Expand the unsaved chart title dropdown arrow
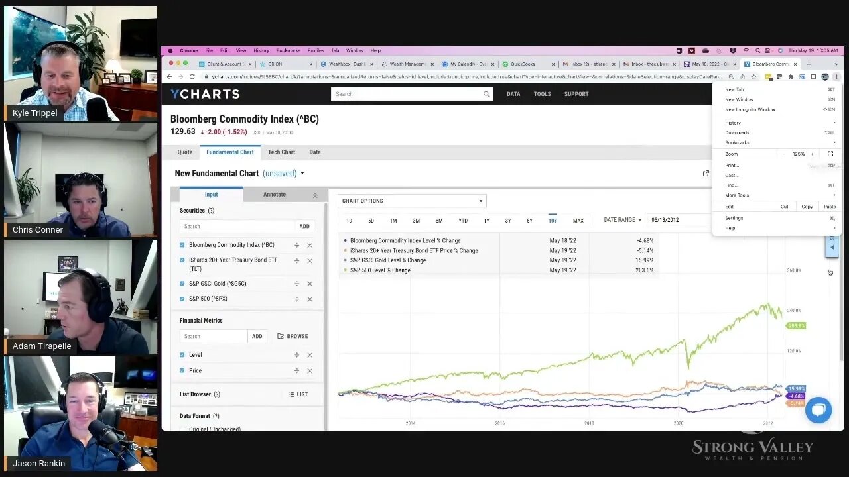Screen dimensions: 849x477 [302, 174]
